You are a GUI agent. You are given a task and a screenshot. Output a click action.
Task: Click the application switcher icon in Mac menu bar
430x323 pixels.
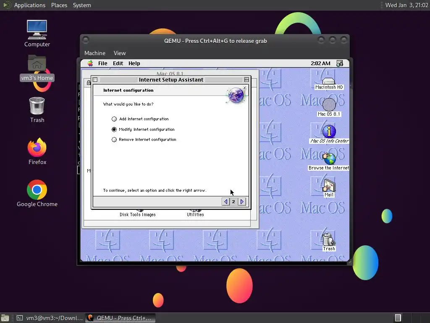click(339, 64)
